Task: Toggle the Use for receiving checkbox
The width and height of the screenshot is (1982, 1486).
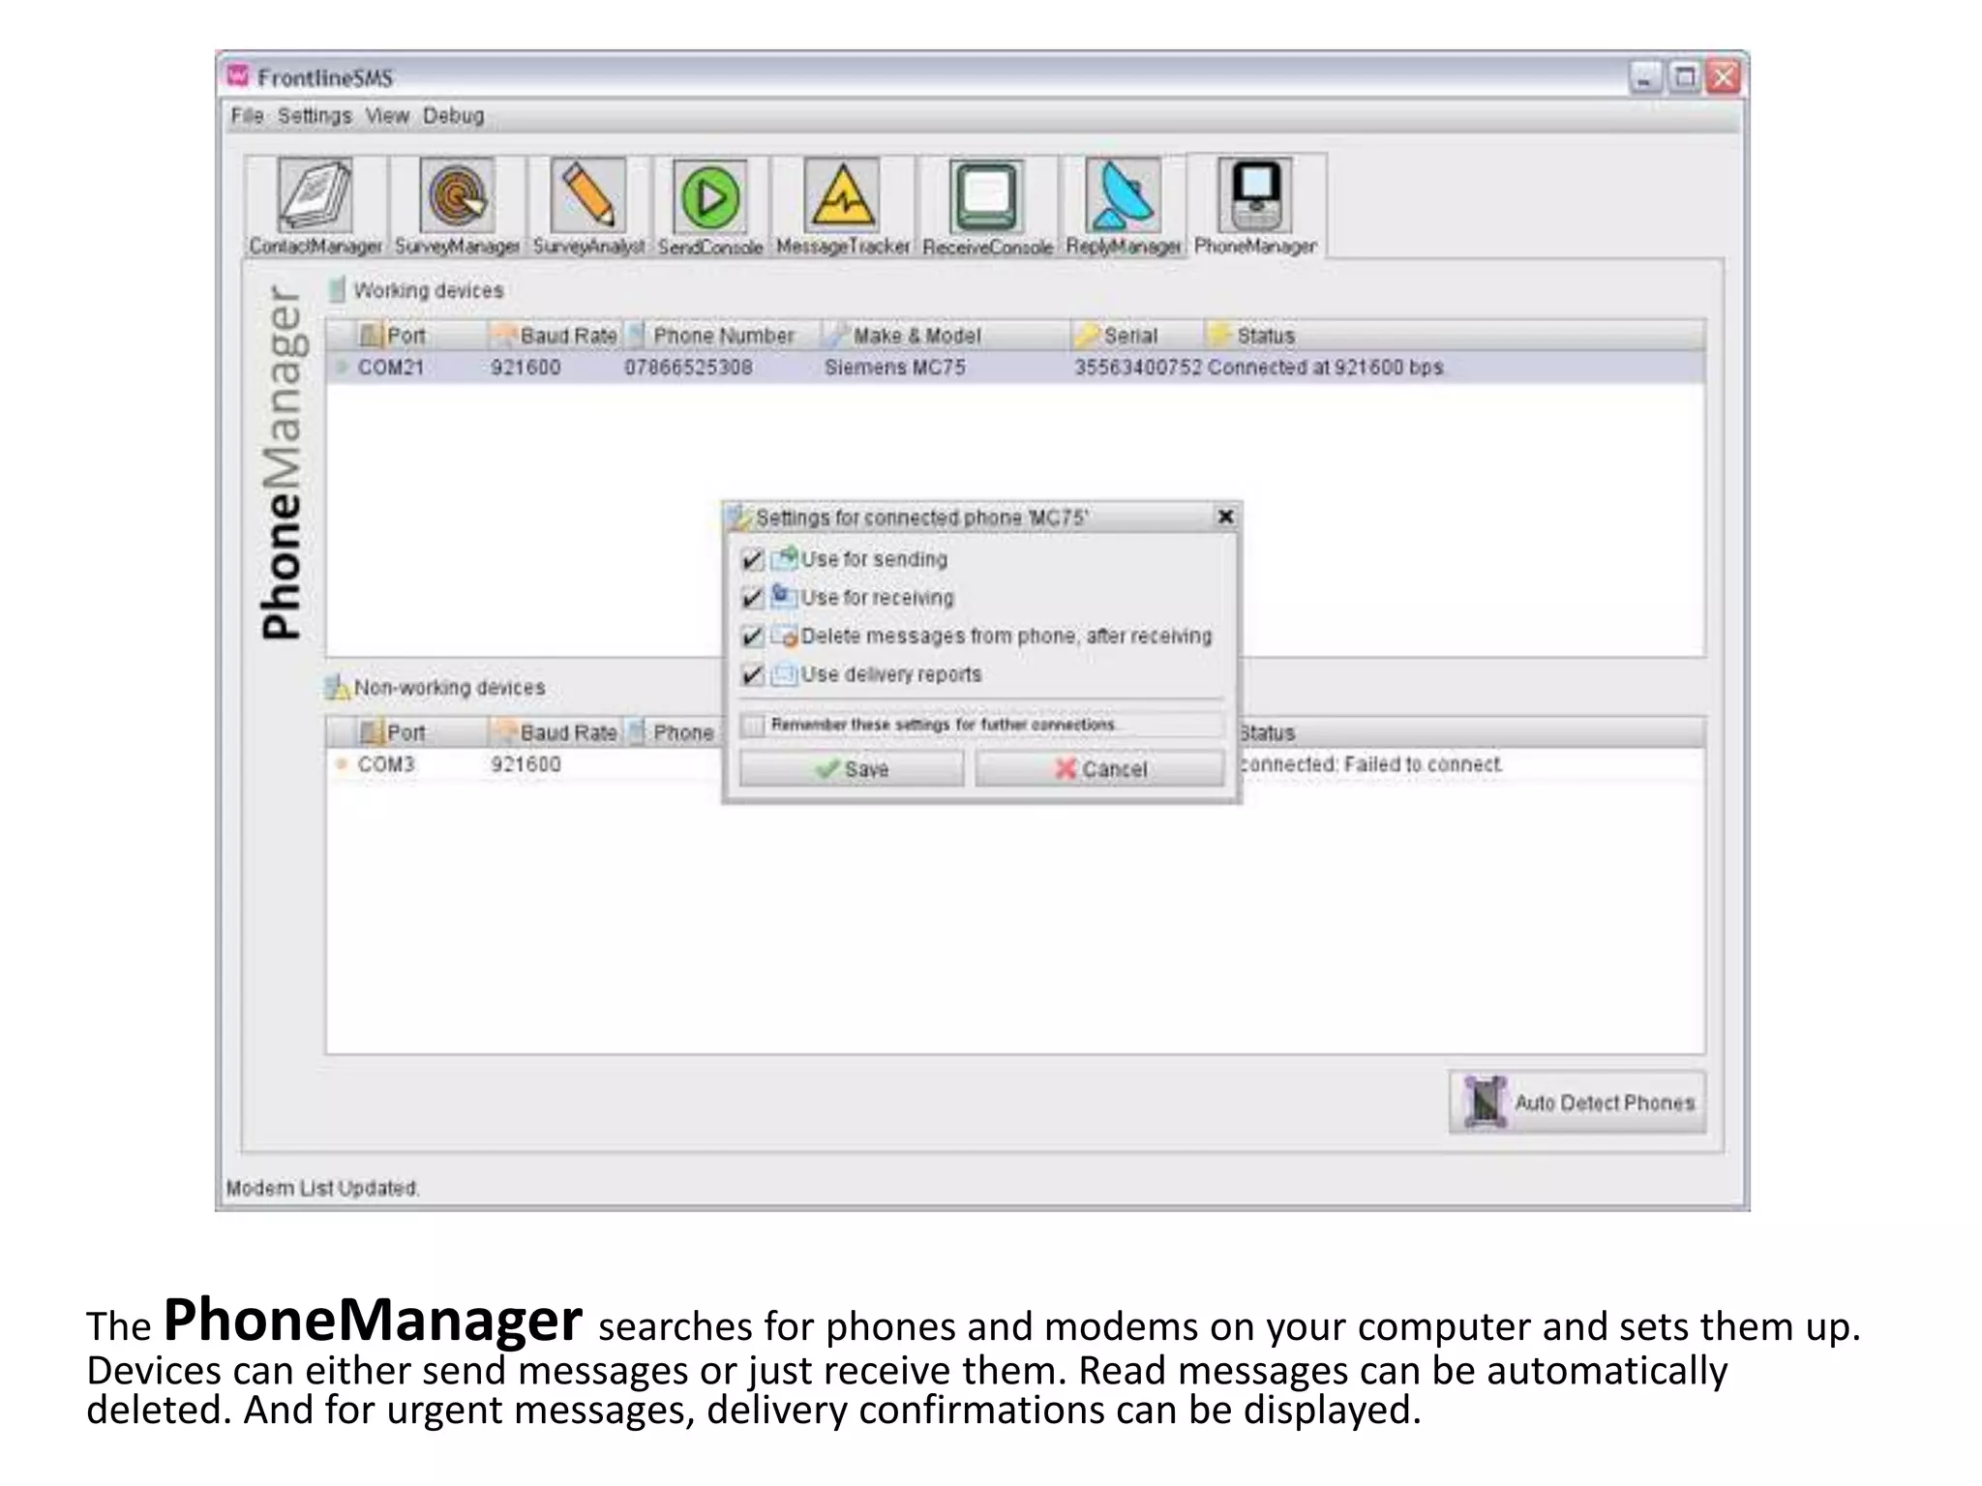Action: point(752,599)
